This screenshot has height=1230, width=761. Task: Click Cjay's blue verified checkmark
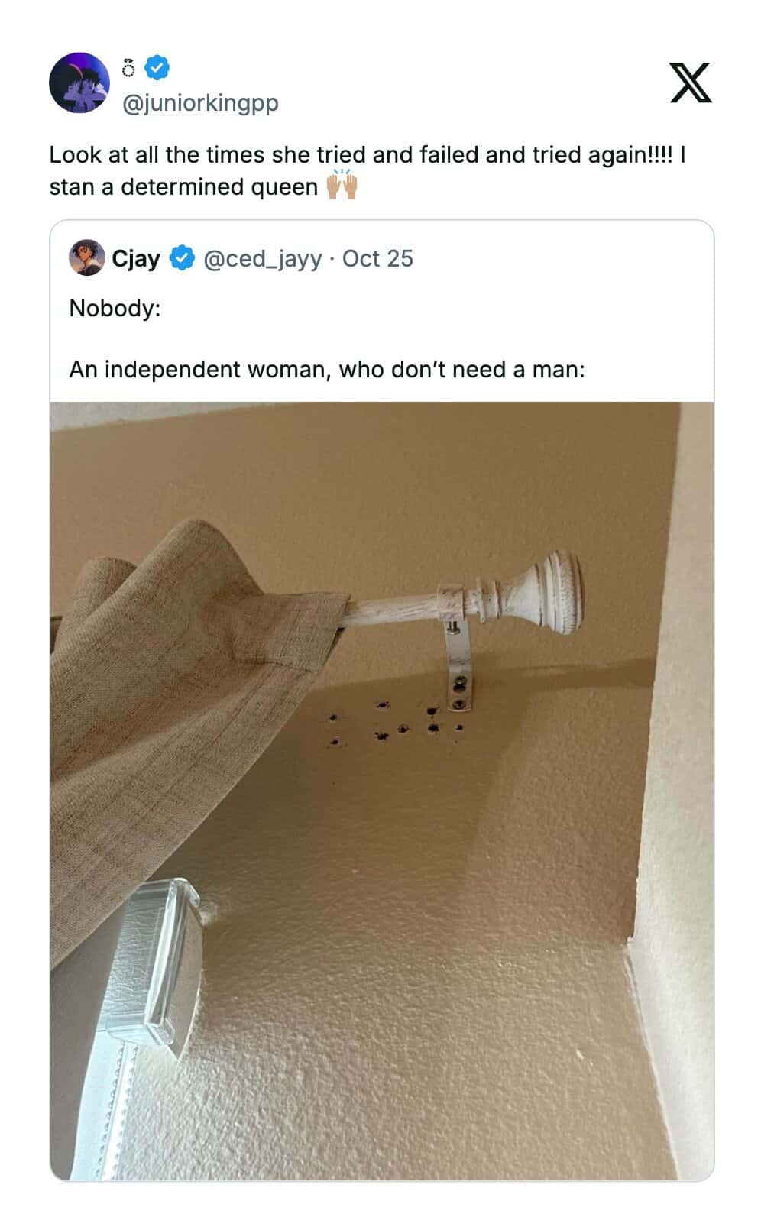[181, 258]
